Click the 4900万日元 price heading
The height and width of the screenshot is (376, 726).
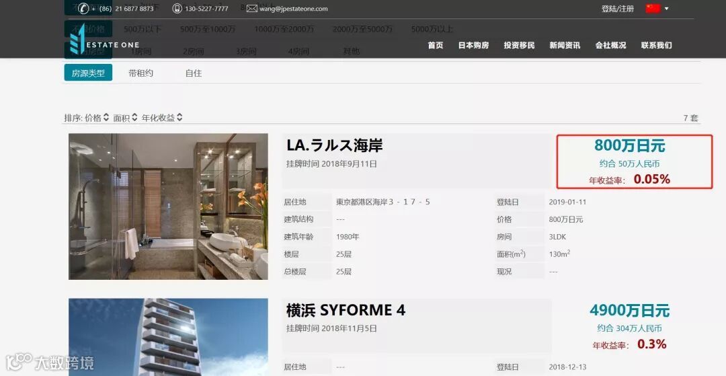coord(630,310)
